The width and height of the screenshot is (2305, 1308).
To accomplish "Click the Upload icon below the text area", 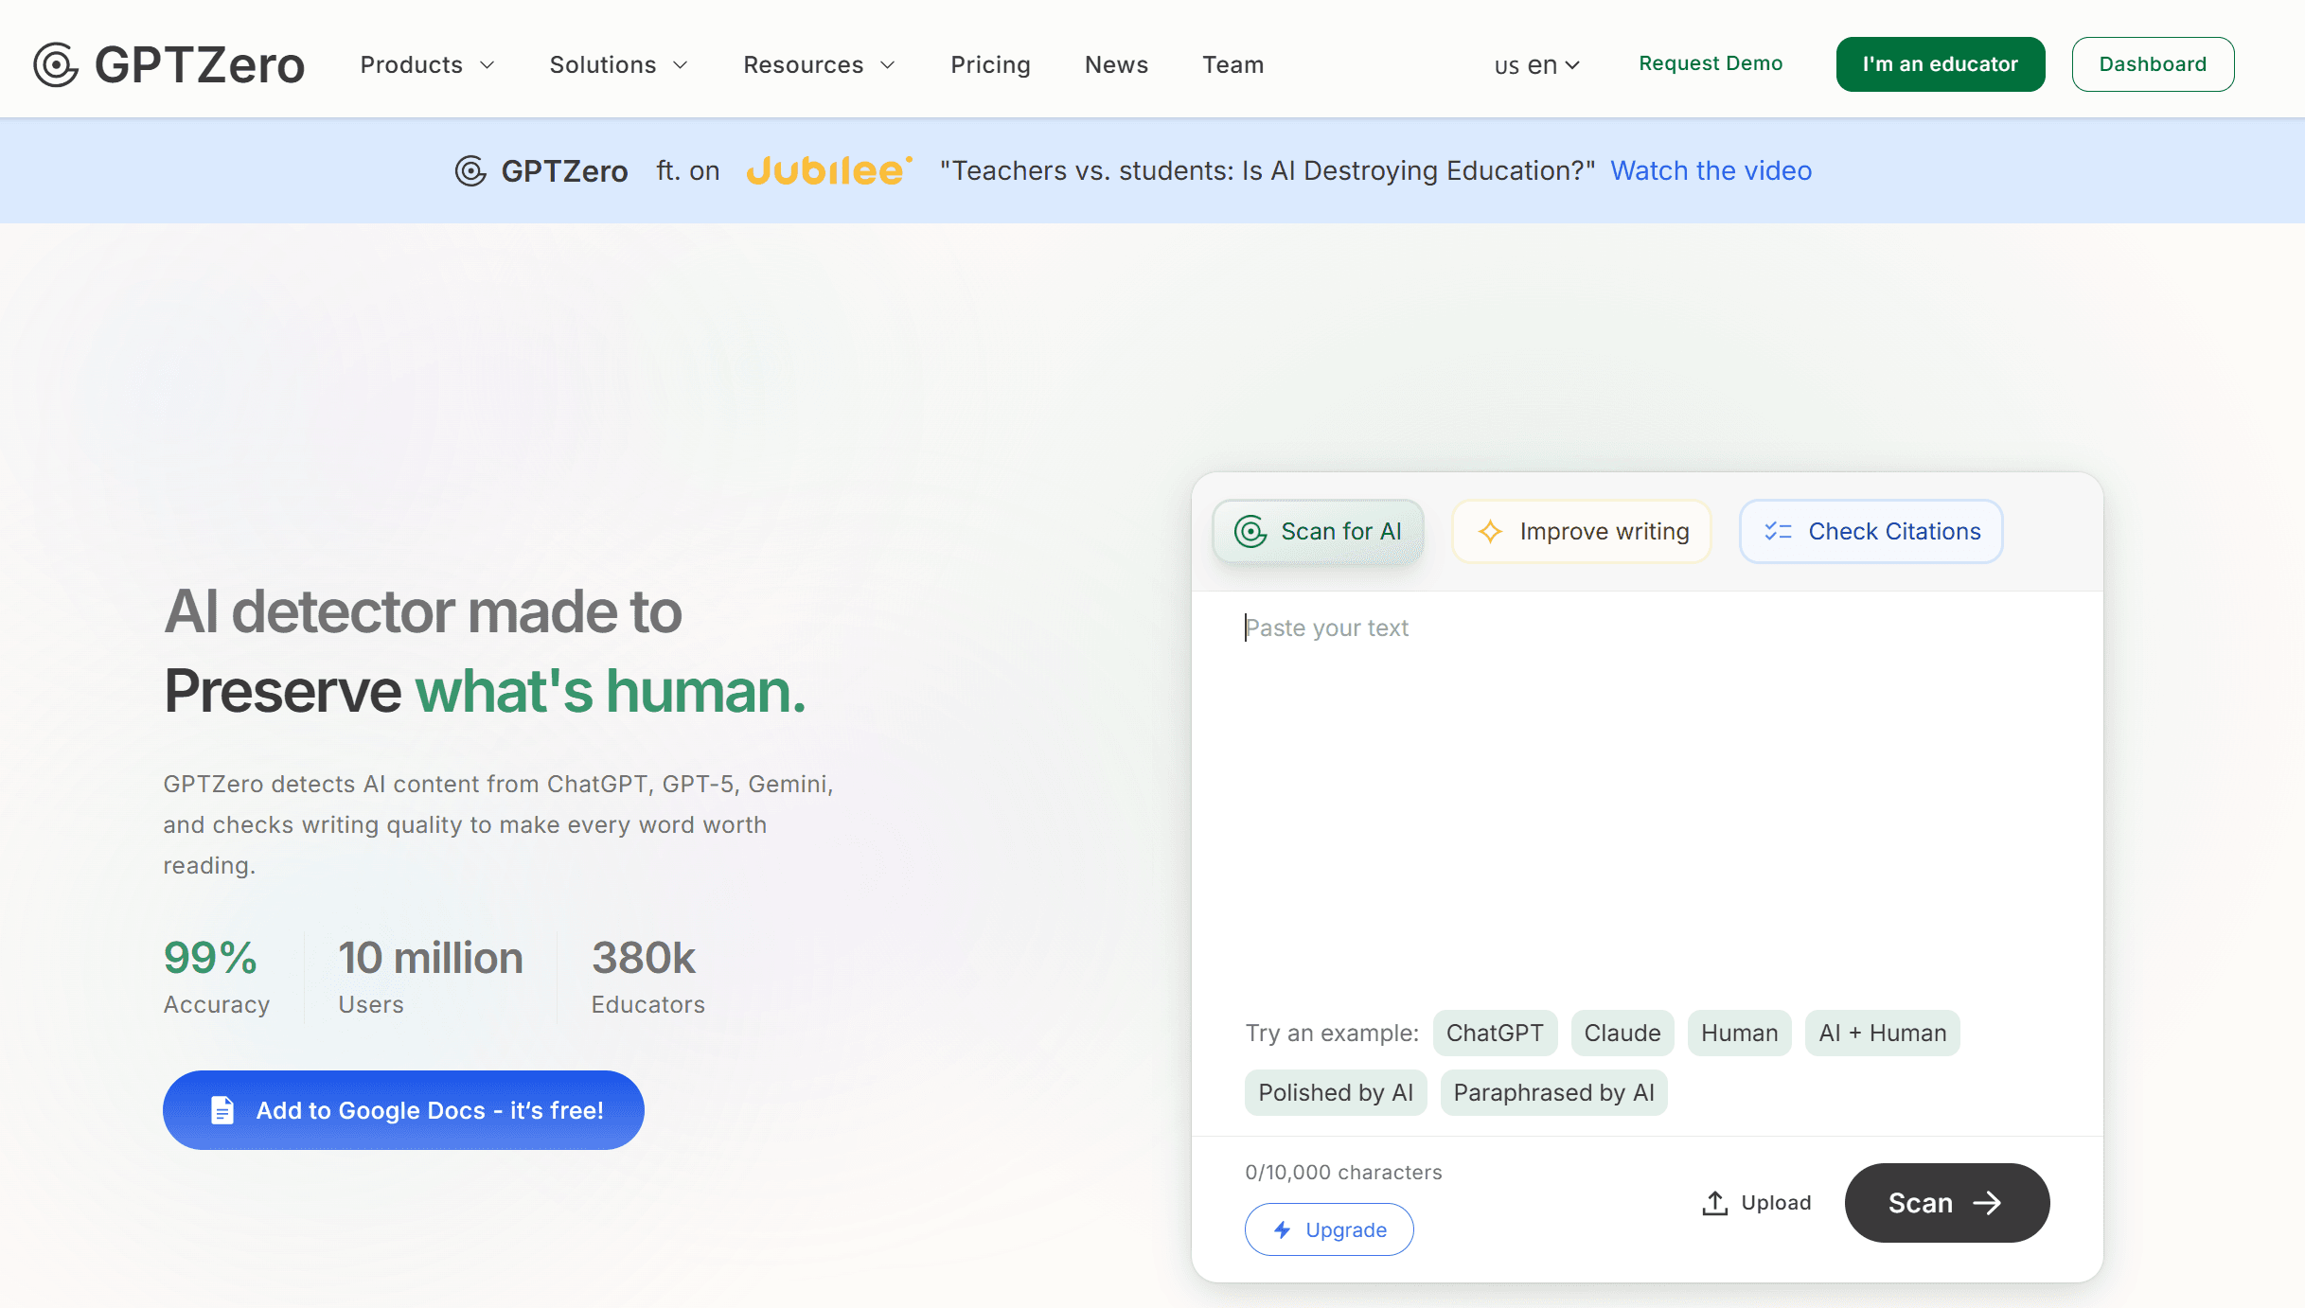I will click(x=1714, y=1202).
